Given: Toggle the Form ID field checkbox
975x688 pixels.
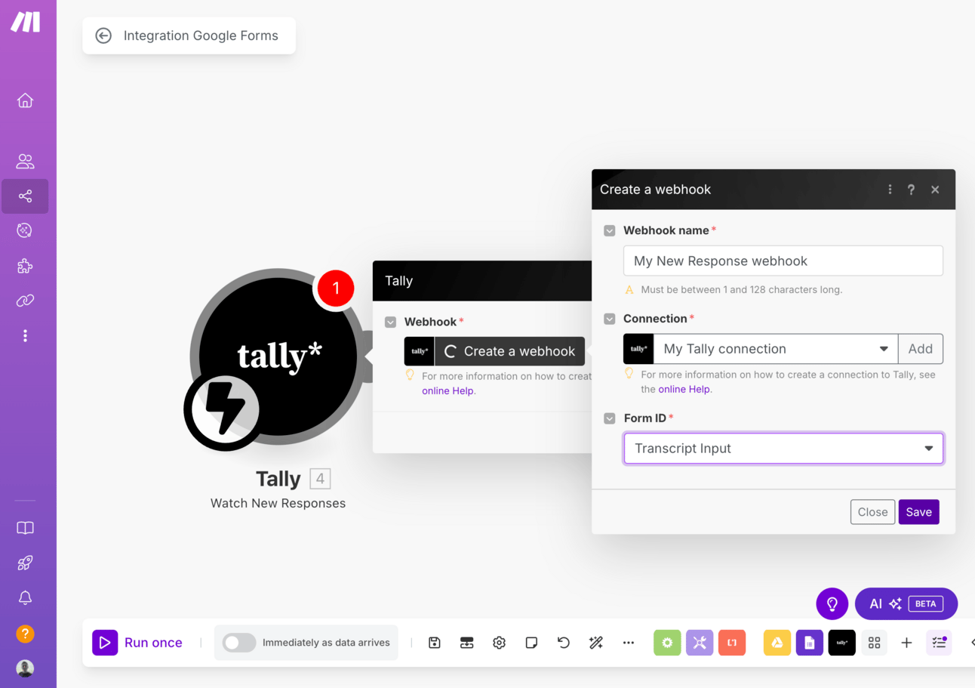Looking at the screenshot, I should tap(610, 418).
